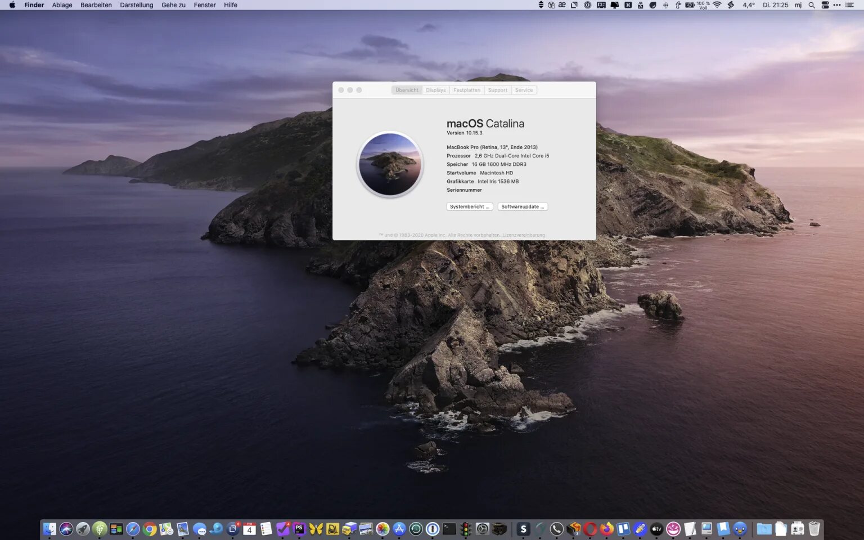Switch to the Displays tab
The height and width of the screenshot is (540, 864).
(436, 90)
